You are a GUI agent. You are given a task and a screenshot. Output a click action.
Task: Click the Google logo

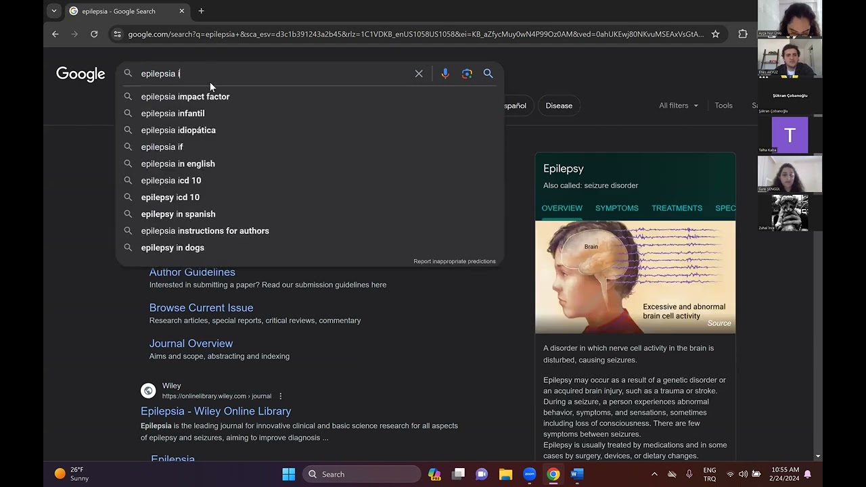pyautogui.click(x=81, y=74)
